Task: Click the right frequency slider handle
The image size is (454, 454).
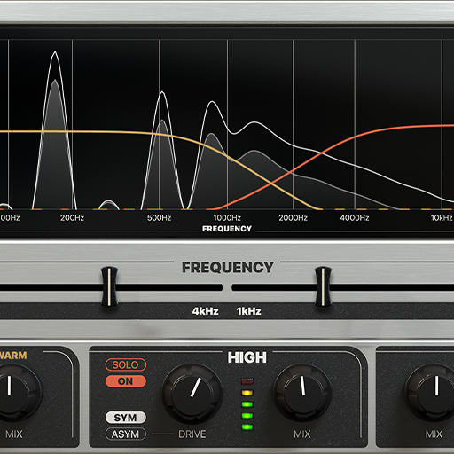Action: coord(323,286)
